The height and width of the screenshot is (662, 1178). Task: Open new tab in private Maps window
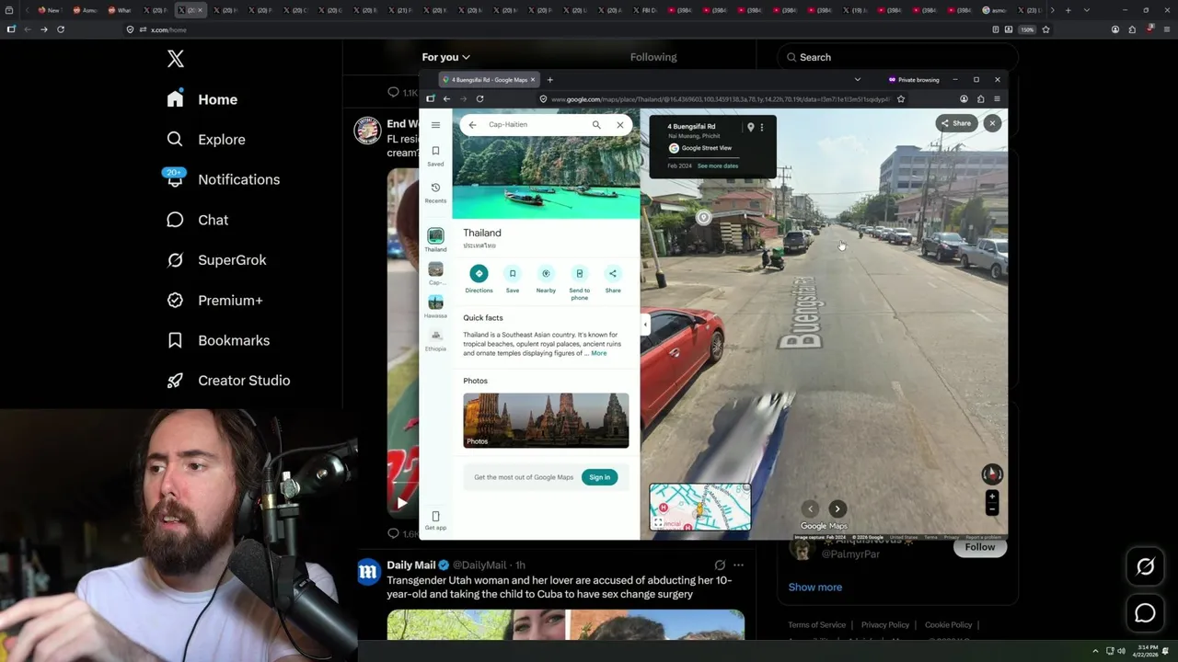tap(549, 80)
